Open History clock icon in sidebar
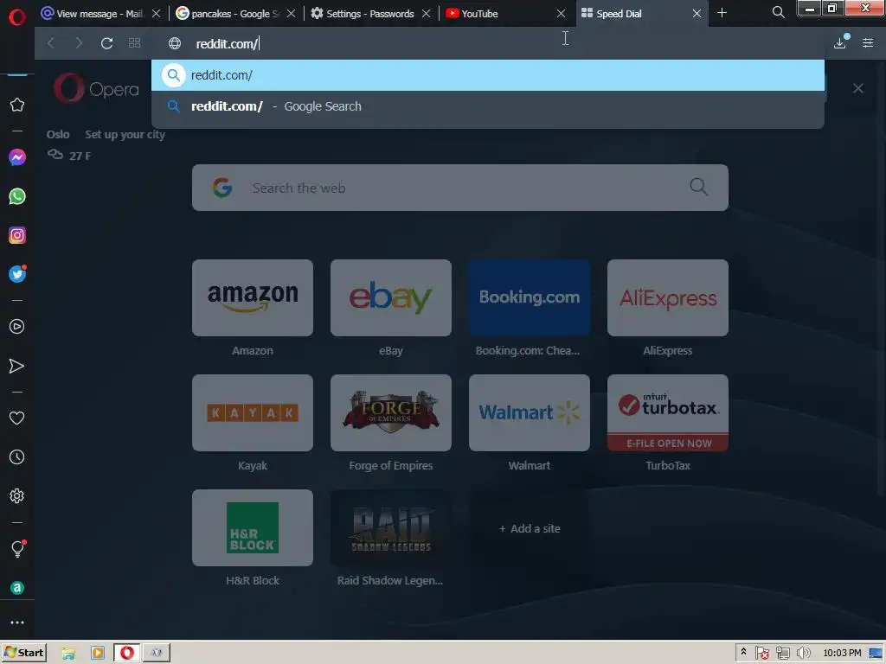The height and width of the screenshot is (664, 886). pos(17,456)
